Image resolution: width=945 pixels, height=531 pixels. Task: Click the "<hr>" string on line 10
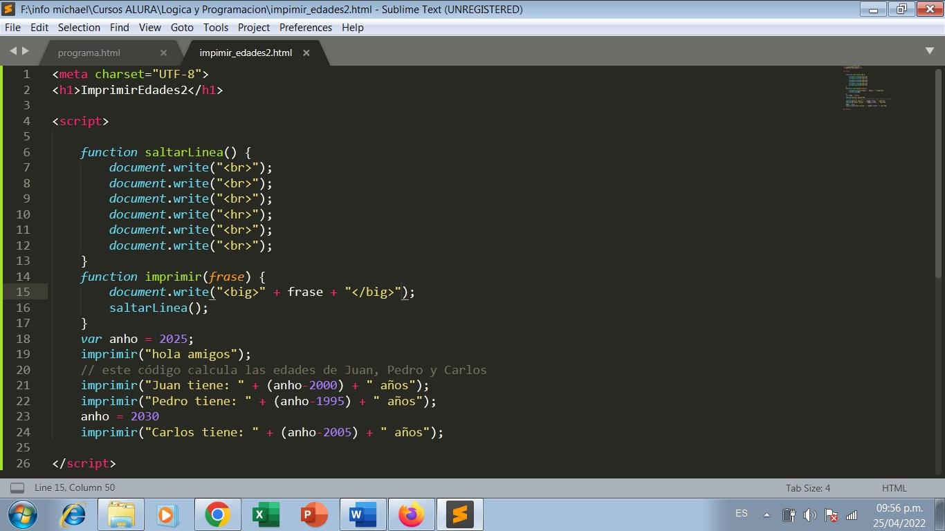pos(237,214)
